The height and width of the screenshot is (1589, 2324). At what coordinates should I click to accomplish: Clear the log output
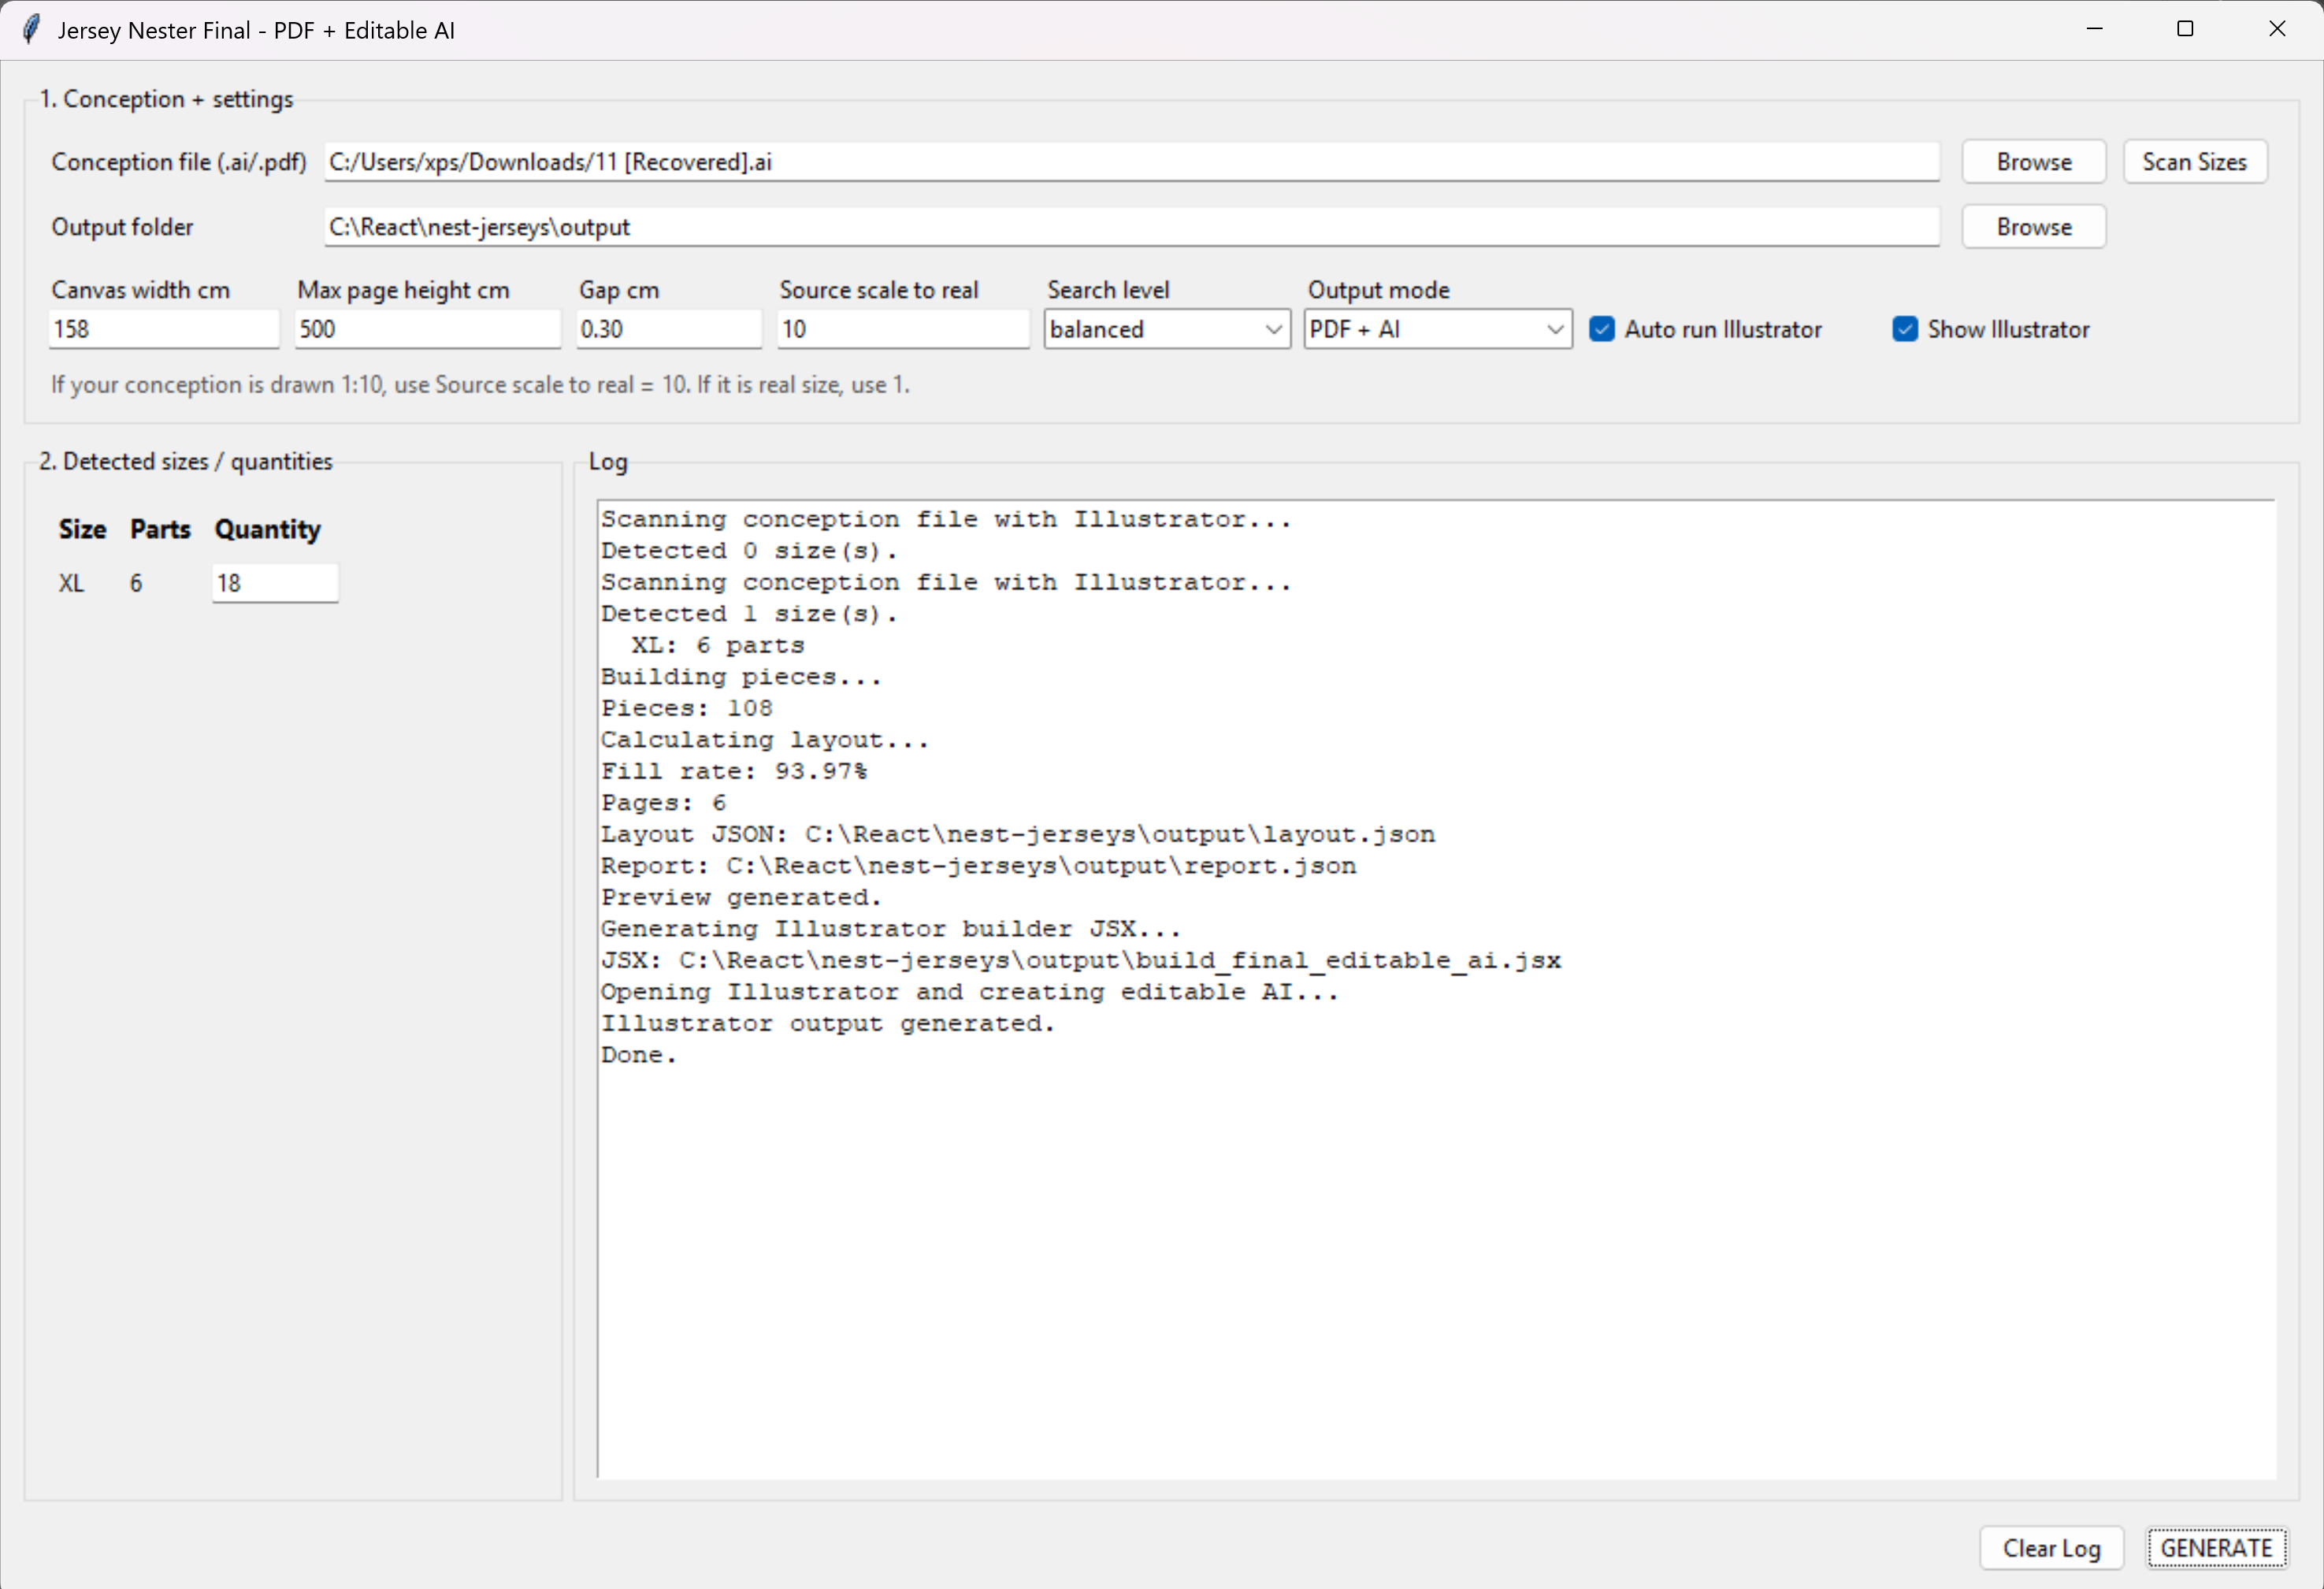[x=2051, y=1548]
